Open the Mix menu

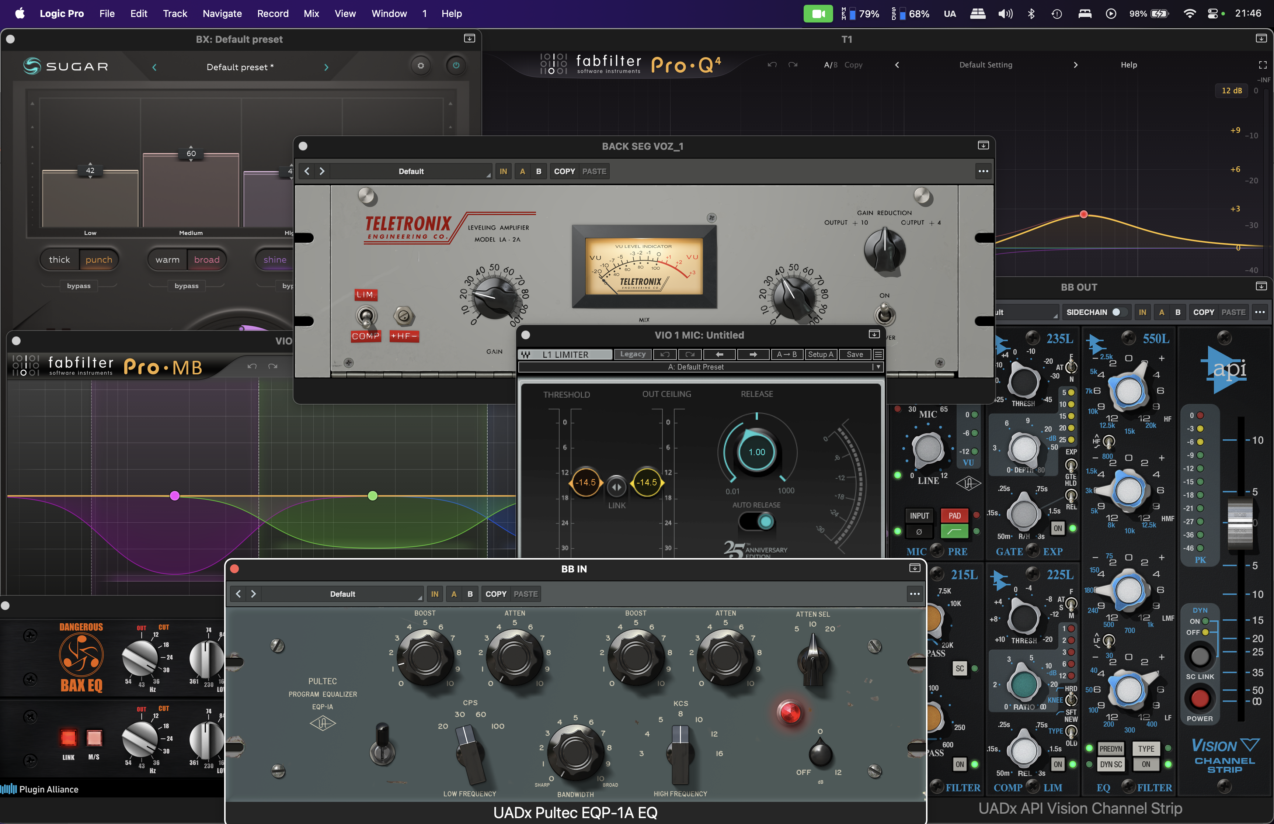[311, 13]
